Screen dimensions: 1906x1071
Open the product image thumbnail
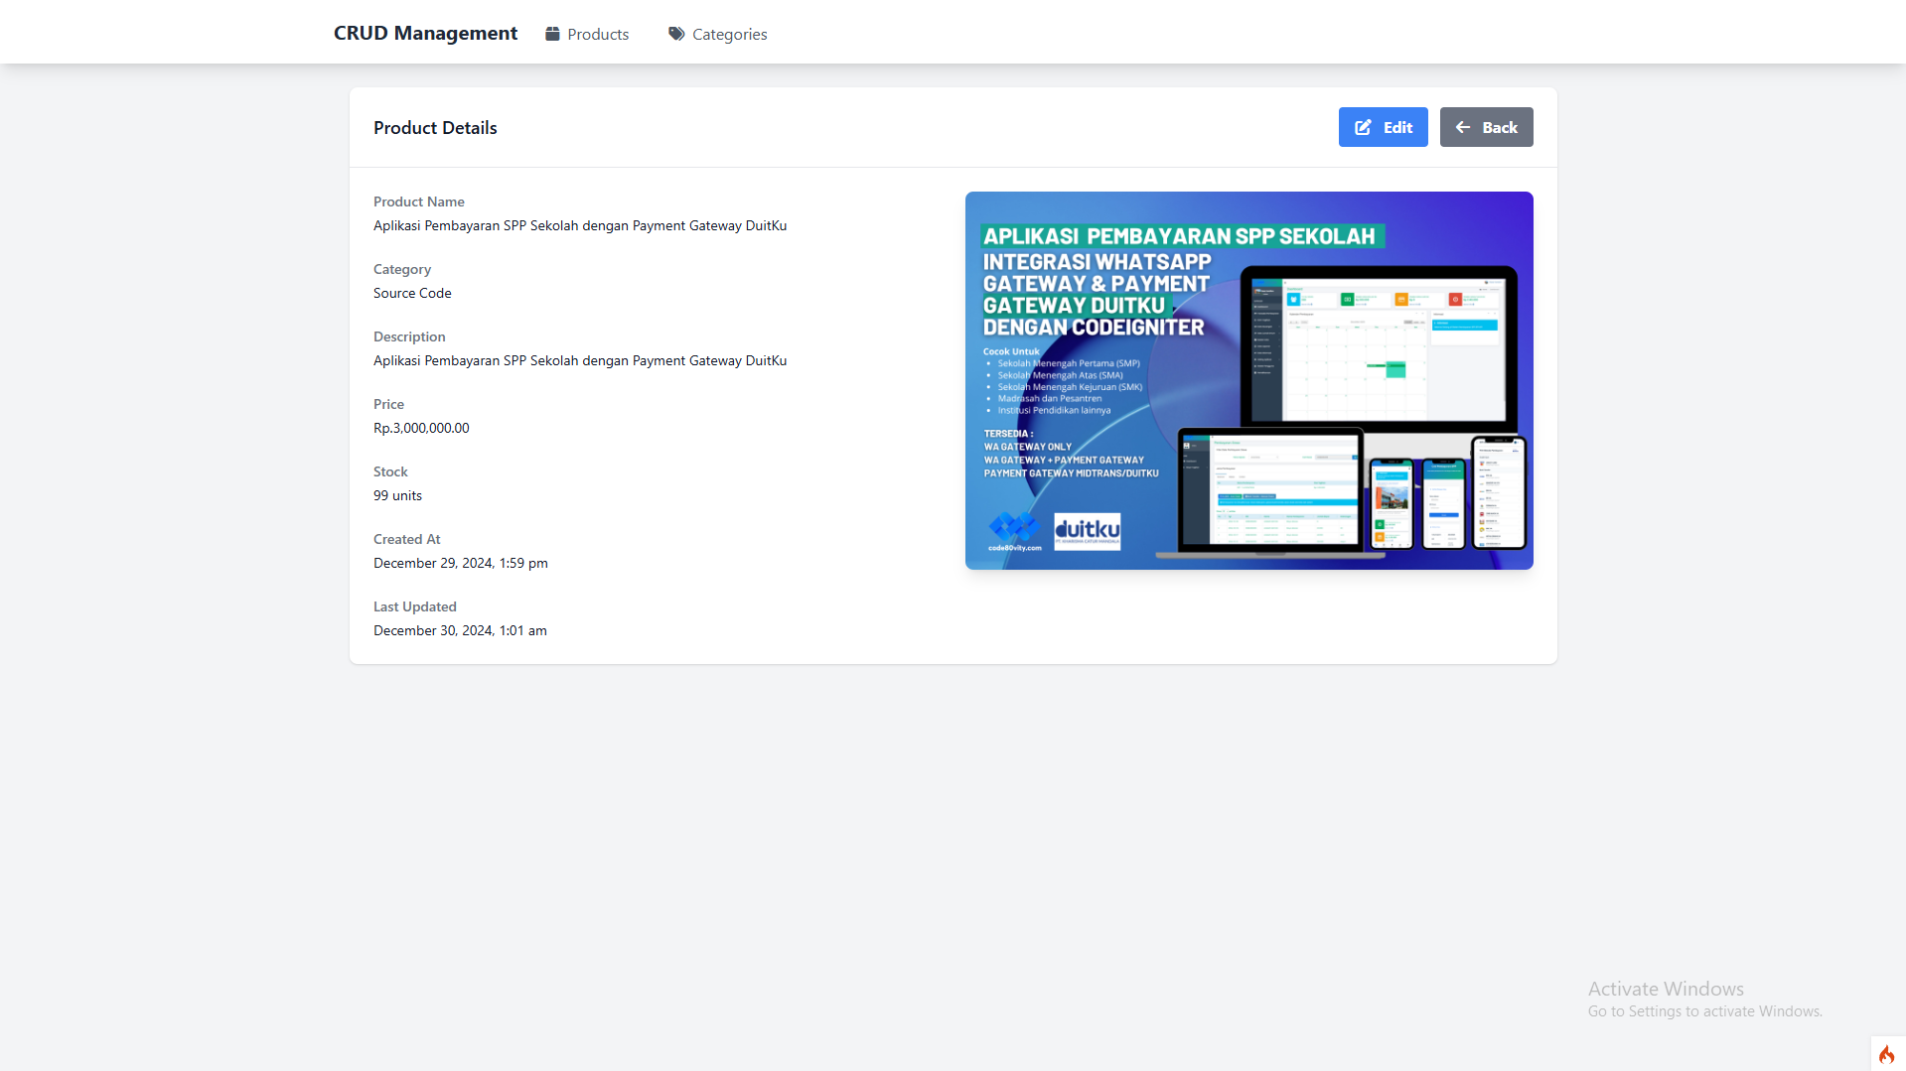(x=1248, y=380)
